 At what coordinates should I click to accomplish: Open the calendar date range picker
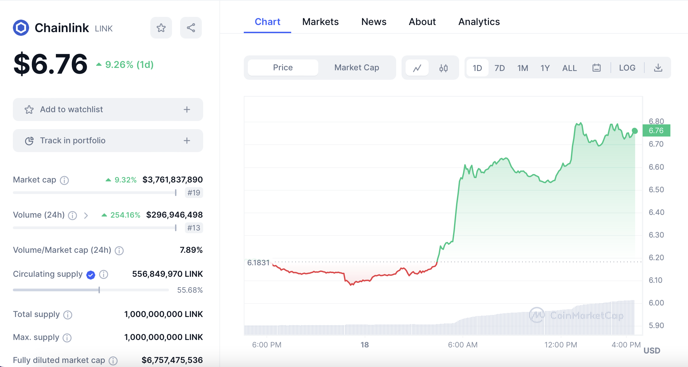pos(597,68)
